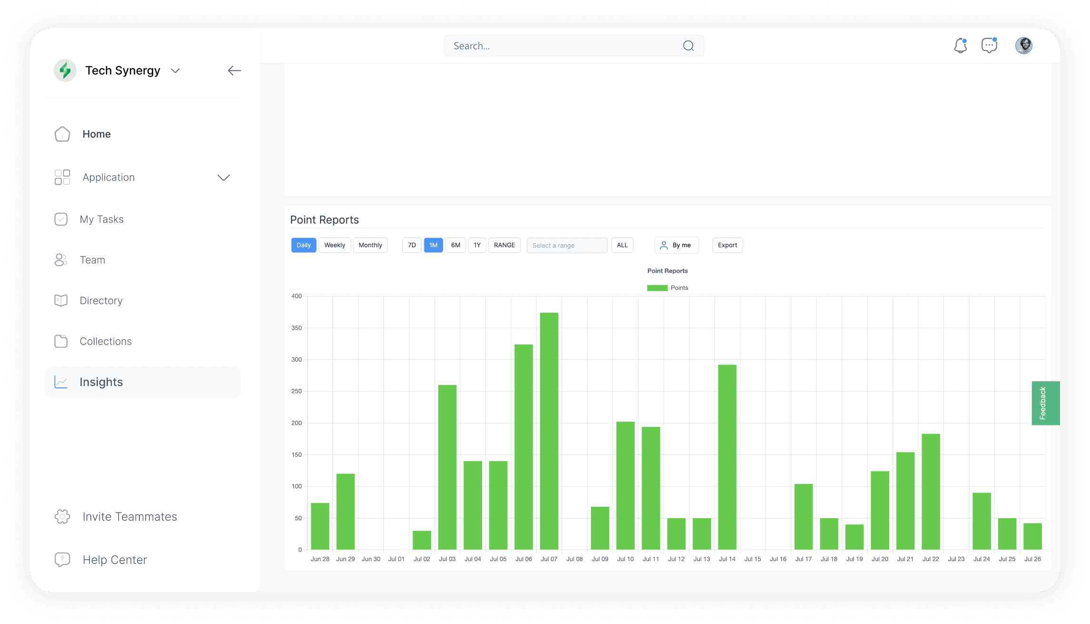This screenshot has height=624, width=1090.
Task: Expand the Application menu chevron
Action: pos(224,178)
